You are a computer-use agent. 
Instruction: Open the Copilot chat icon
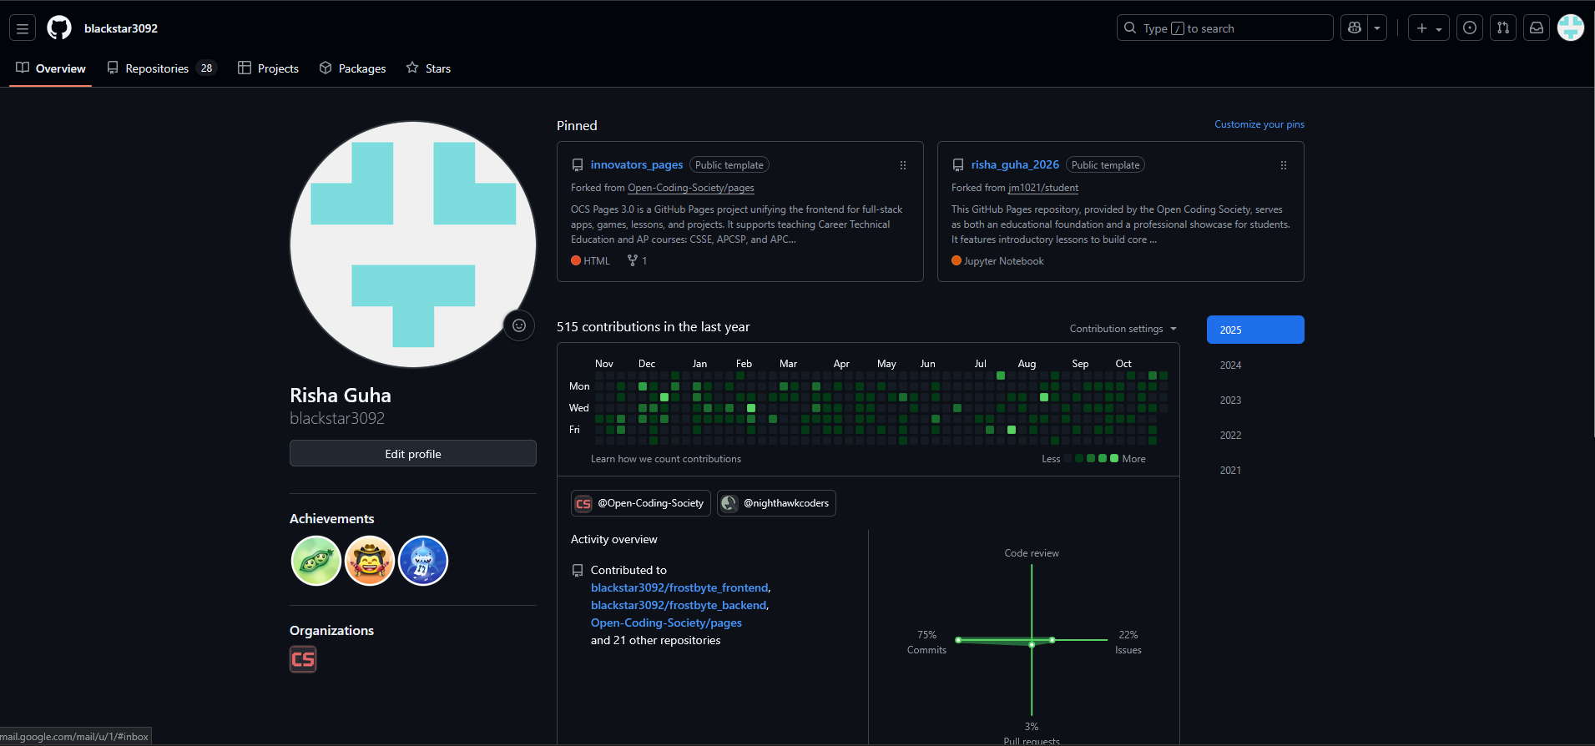coord(1355,28)
